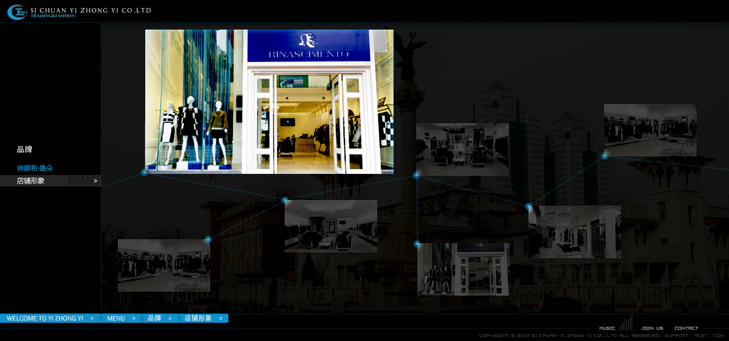The width and height of the screenshot is (729, 341).
Task: Click the blue node at the large storefront photo's corner
Action: (145, 172)
